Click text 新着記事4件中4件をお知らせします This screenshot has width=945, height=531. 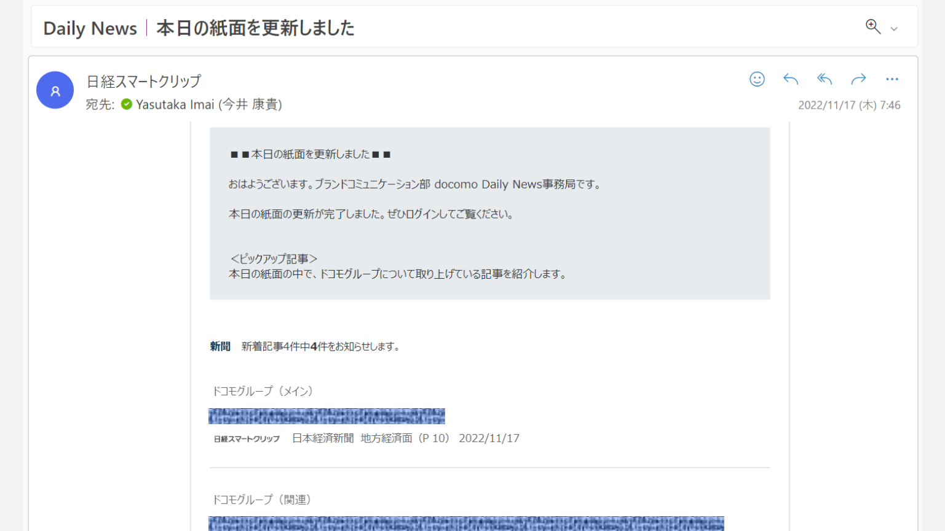point(321,346)
